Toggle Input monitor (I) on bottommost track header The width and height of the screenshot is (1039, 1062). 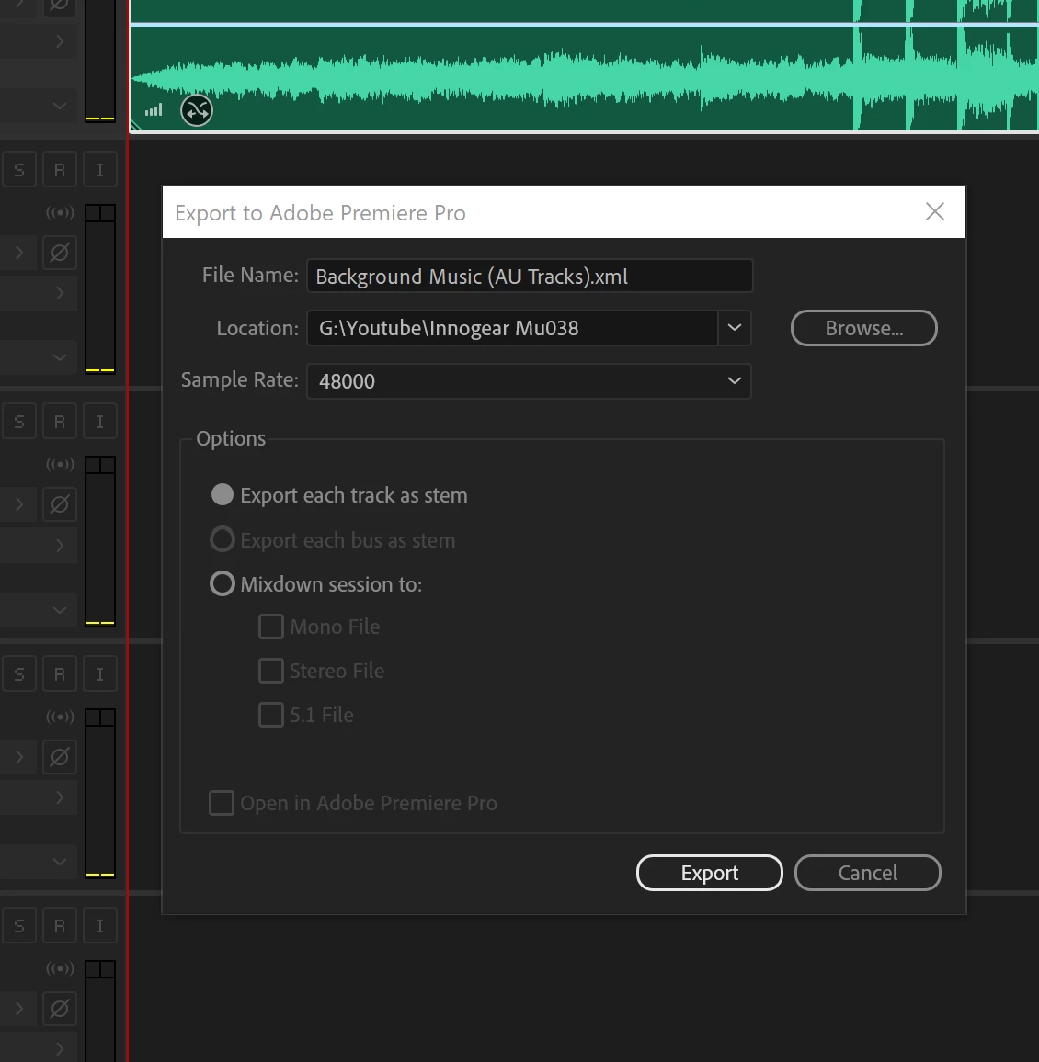[x=100, y=926]
